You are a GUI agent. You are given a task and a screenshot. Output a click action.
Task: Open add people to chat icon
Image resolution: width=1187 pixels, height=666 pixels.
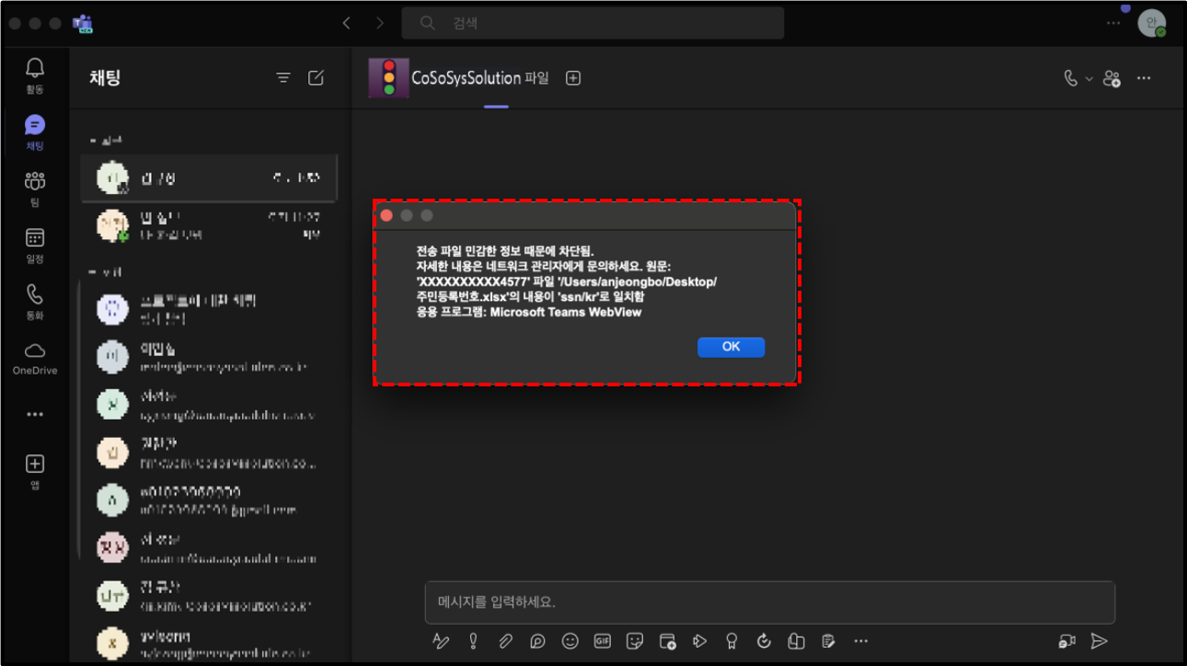(1112, 78)
